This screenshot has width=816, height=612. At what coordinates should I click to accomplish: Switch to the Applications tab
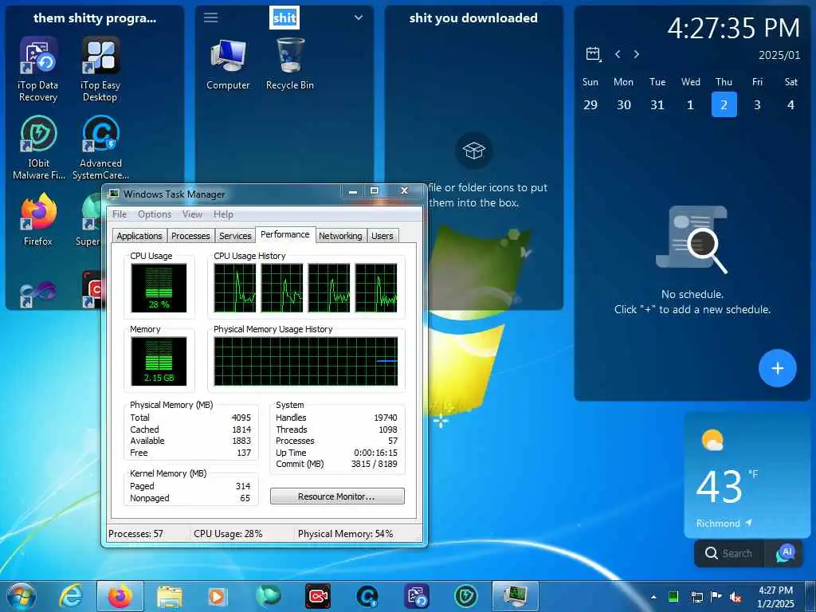click(x=139, y=236)
